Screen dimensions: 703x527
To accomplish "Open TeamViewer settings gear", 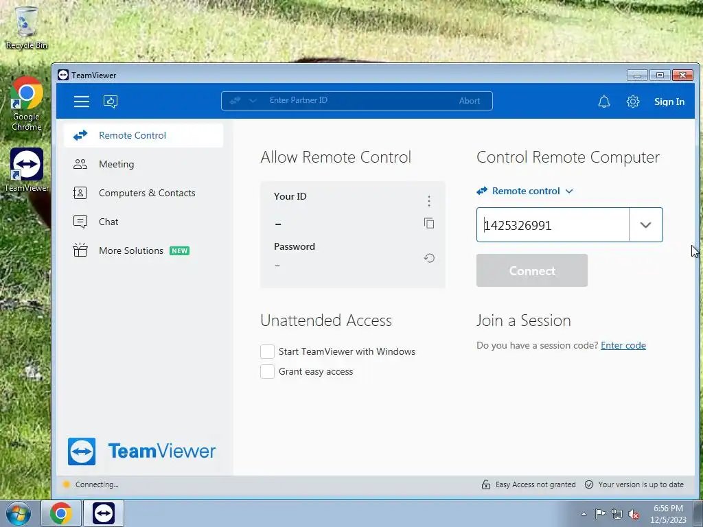I will tap(632, 102).
